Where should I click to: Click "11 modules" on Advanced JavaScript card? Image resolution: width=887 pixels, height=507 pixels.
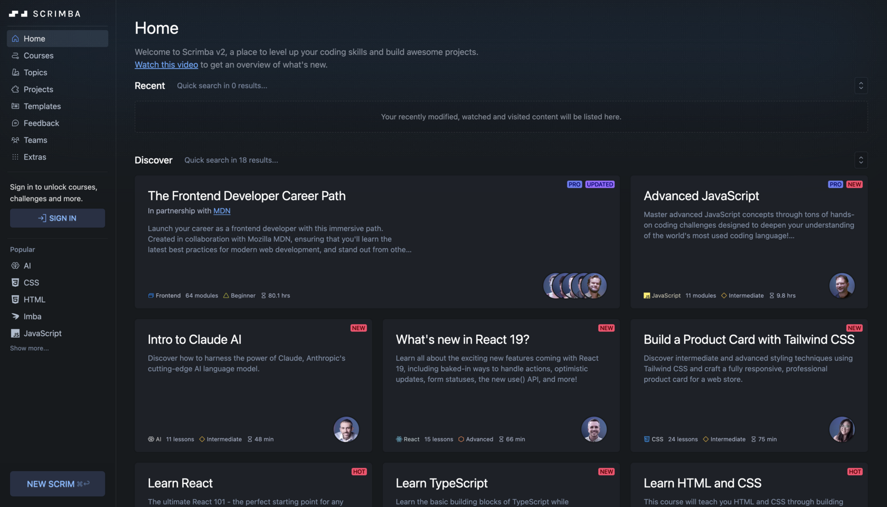(x=701, y=296)
